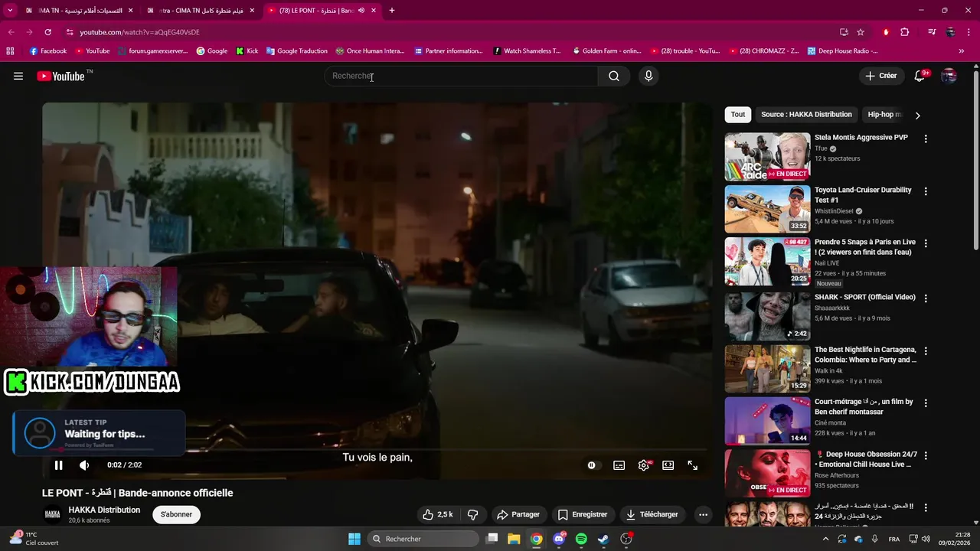980x551 pixels.
Task: Switch to the second CIMA TN tab
Action: tap(201, 11)
